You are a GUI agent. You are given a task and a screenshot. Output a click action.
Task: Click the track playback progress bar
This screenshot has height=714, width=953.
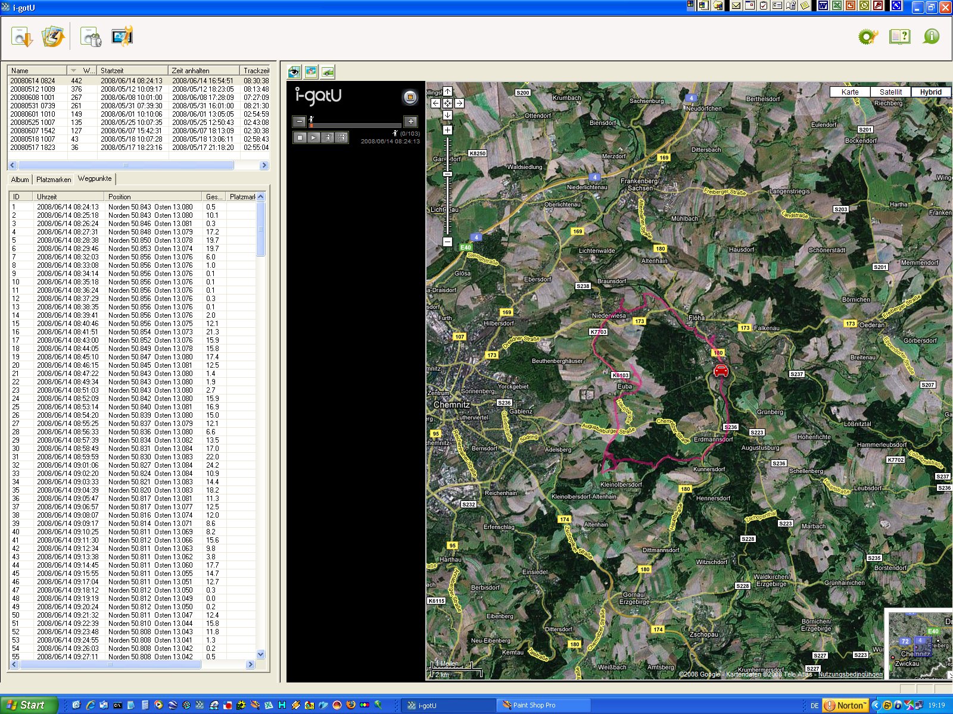point(355,126)
